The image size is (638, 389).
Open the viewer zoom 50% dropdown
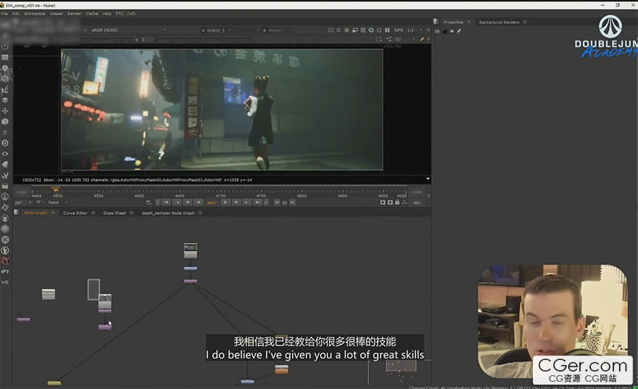(x=398, y=30)
